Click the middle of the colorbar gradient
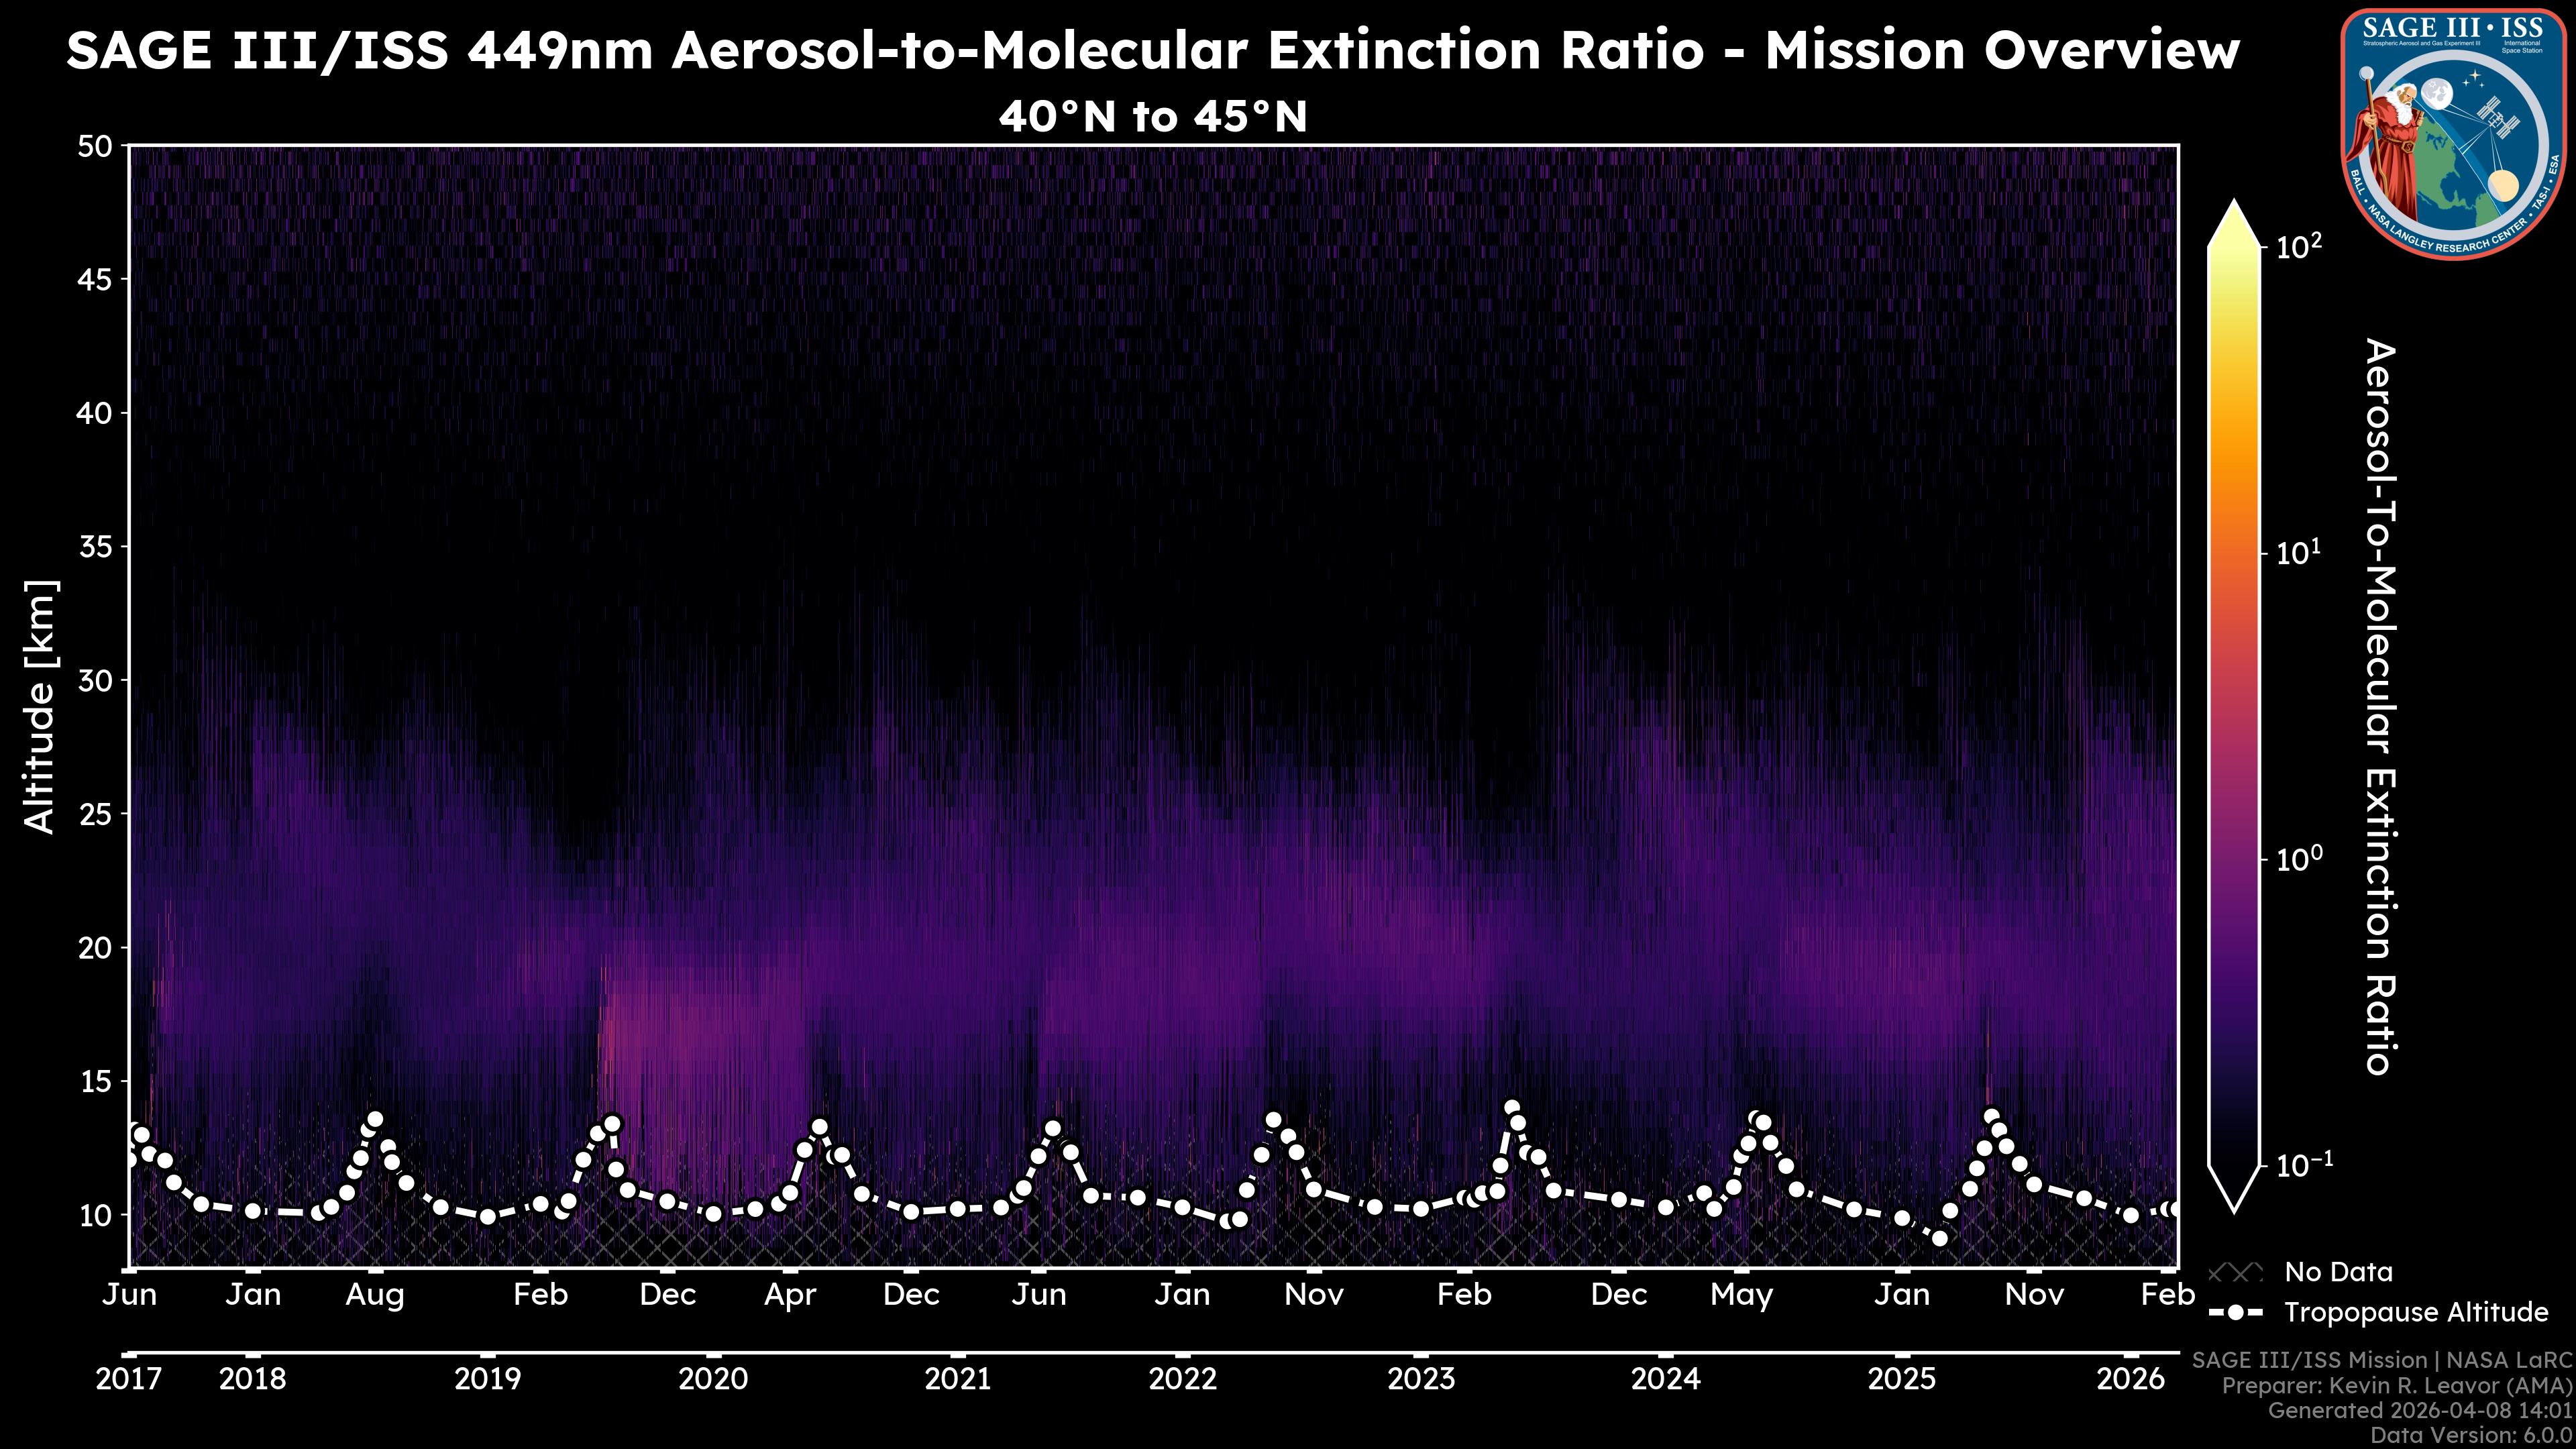The height and width of the screenshot is (1449, 2576). [x=2234, y=705]
